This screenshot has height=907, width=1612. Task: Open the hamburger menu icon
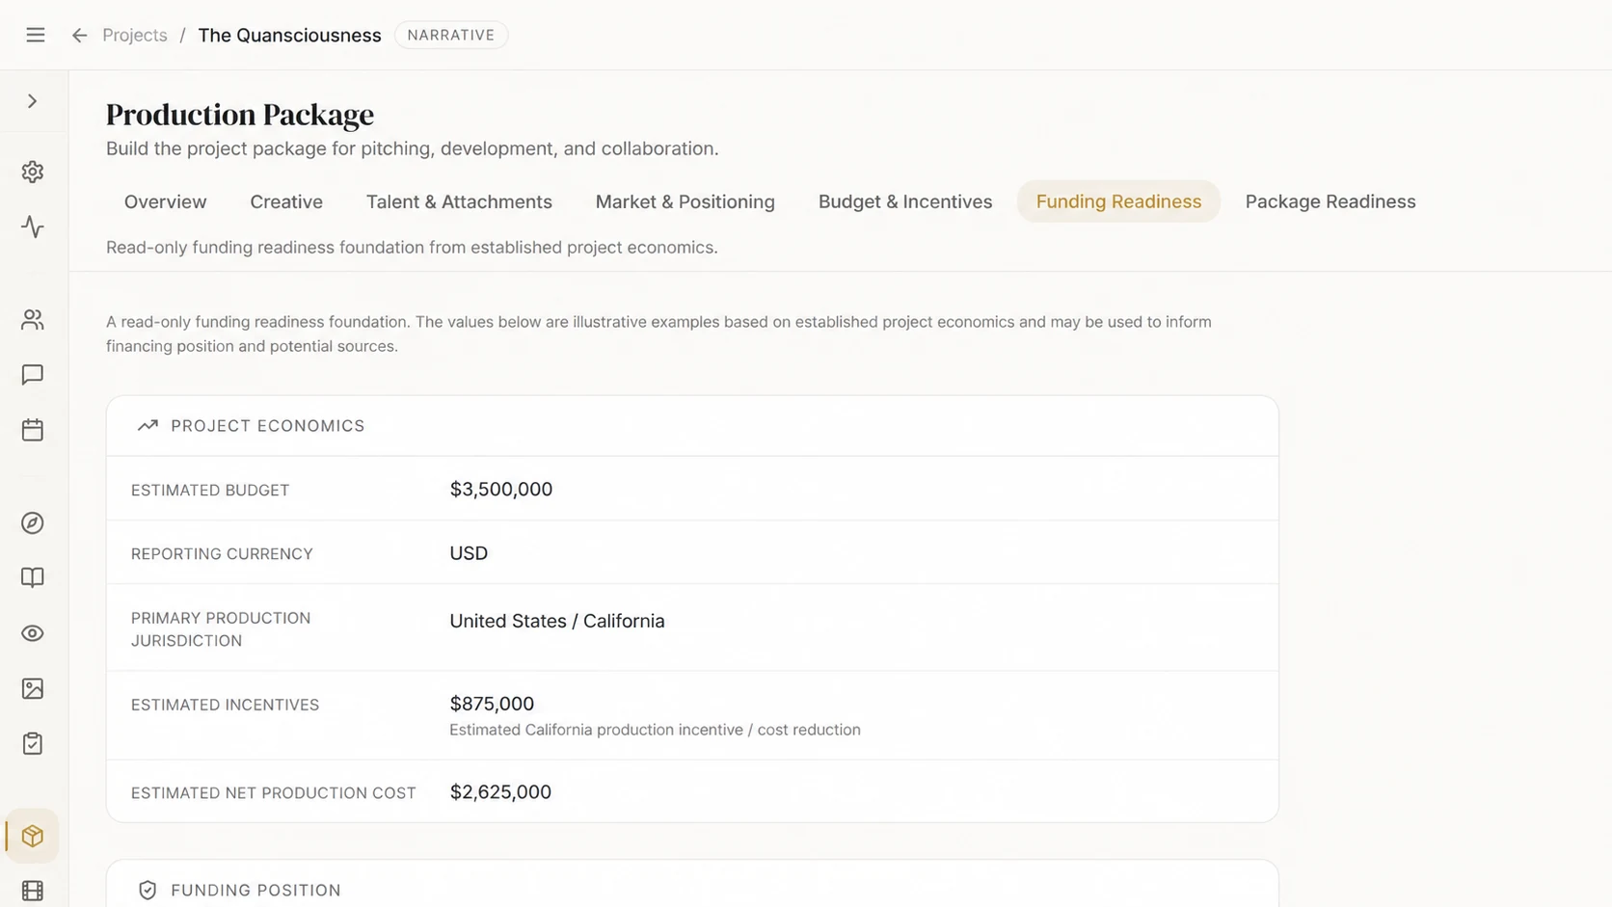pos(36,35)
